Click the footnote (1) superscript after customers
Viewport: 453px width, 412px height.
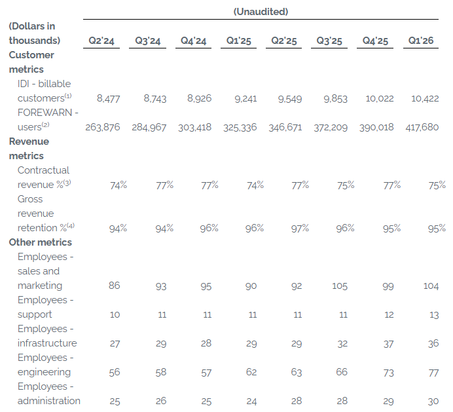coord(68,96)
